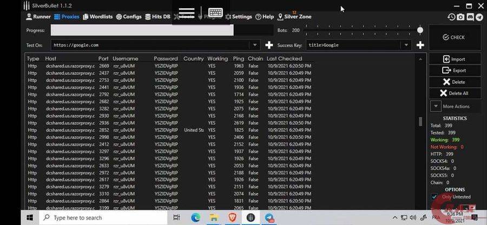The width and height of the screenshot is (487, 225).
Task: Switch to the Proxies tab
Action: (x=67, y=17)
